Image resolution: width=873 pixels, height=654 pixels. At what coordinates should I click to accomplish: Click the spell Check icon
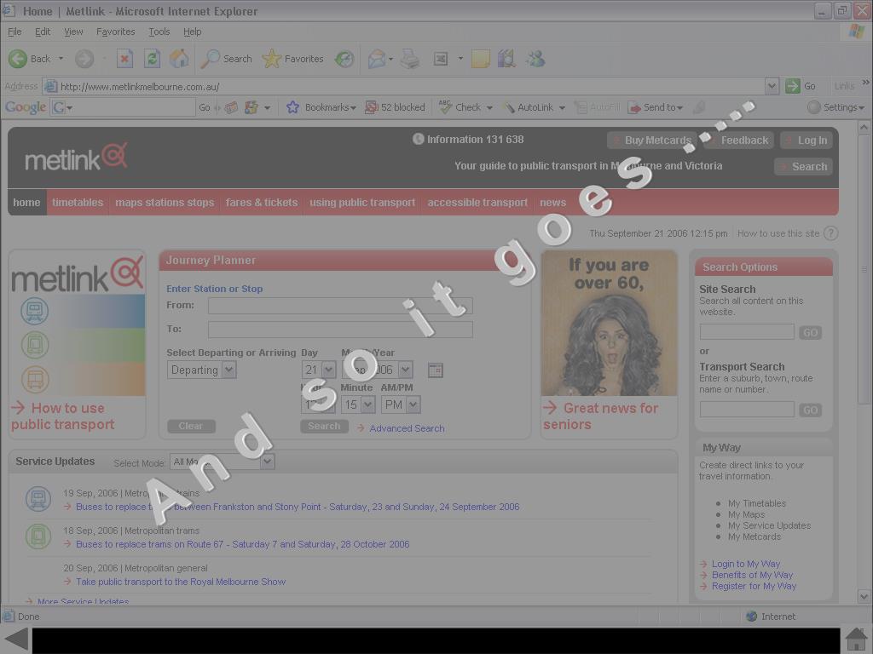(x=445, y=107)
